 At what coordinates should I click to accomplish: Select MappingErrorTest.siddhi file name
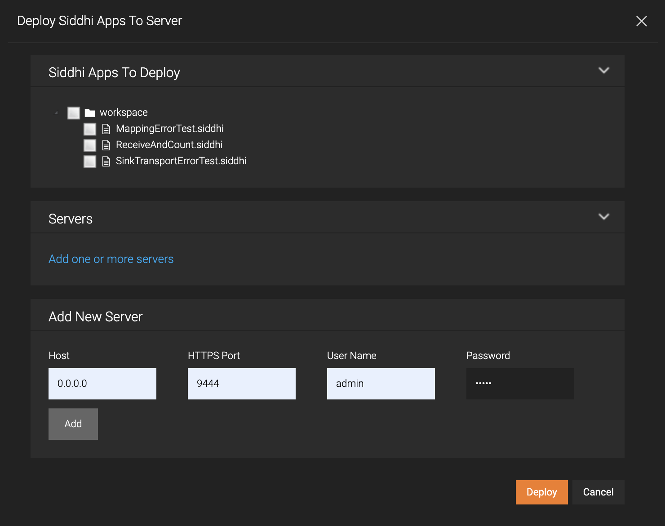pyautogui.click(x=170, y=128)
